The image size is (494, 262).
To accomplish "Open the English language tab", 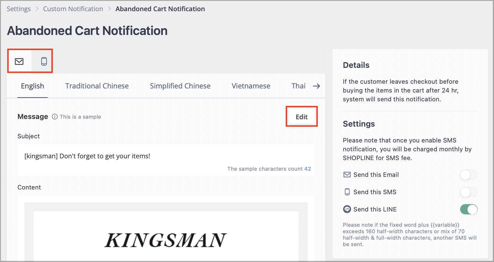I will tap(32, 86).
